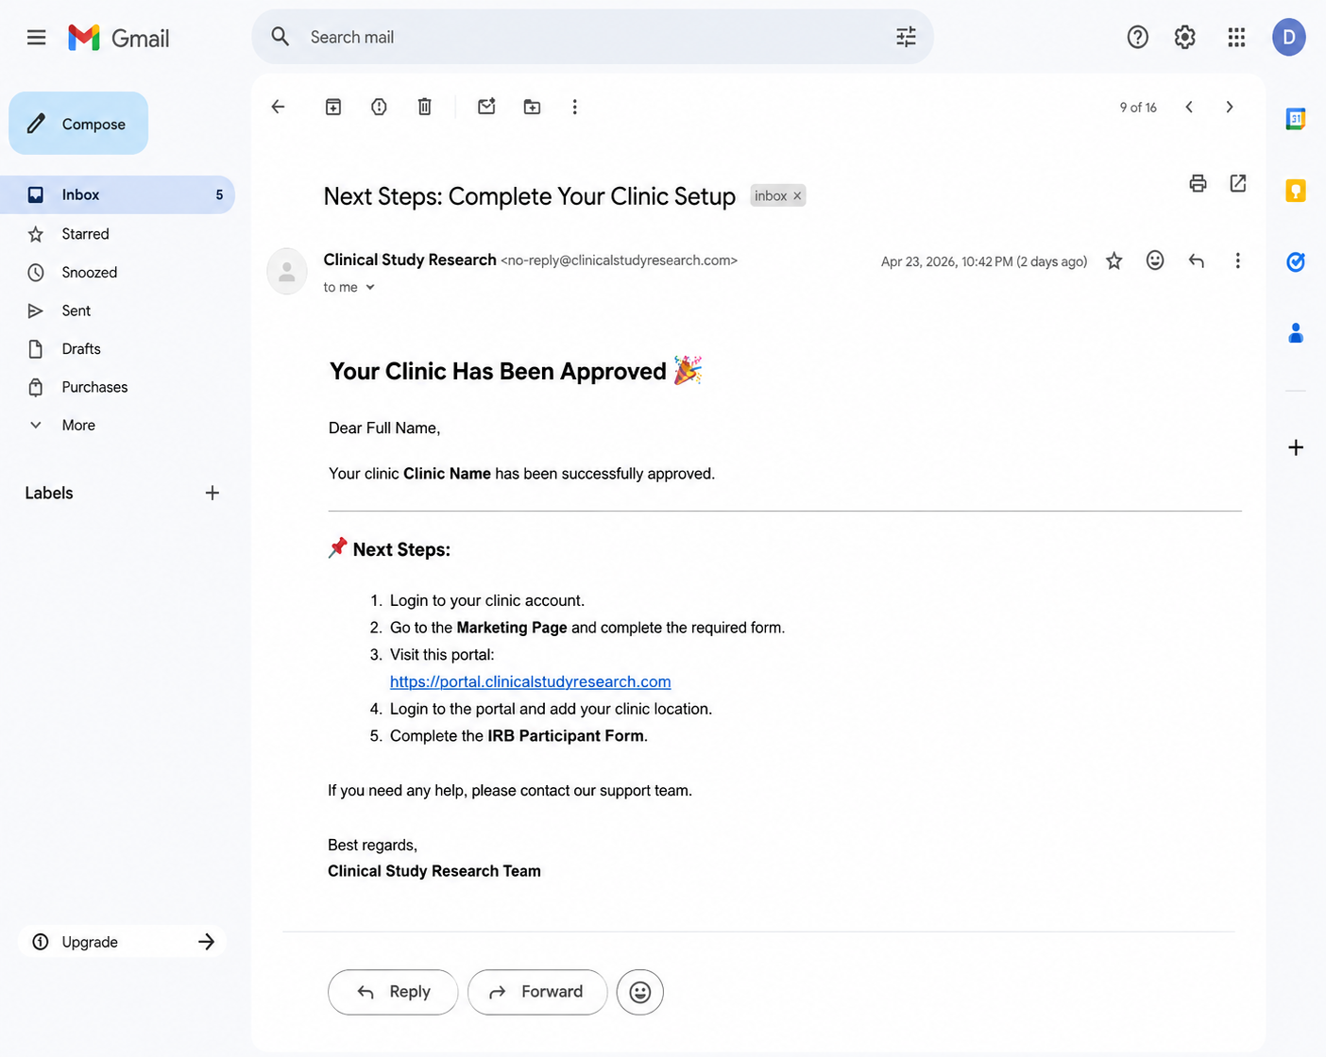Click the '9 of 16' counter

(x=1138, y=108)
